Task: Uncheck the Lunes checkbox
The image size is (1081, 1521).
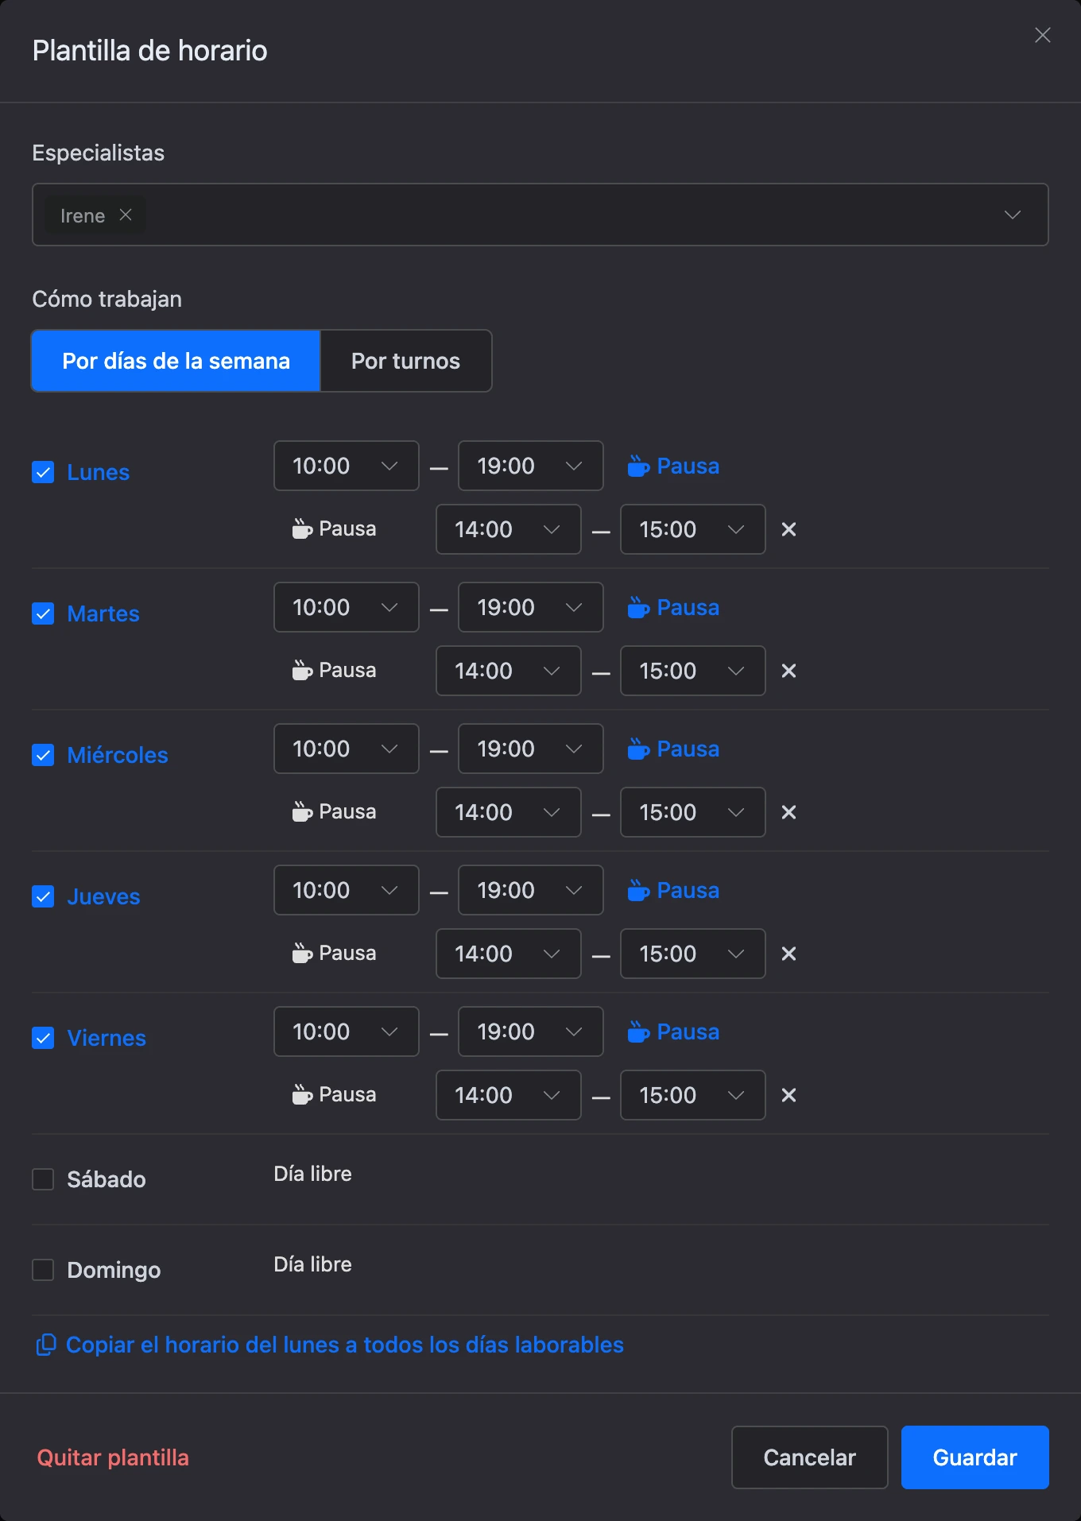Action: coord(43,472)
